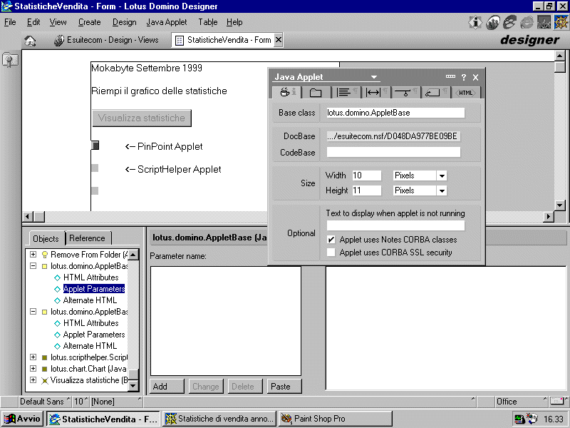Open the Design menu
Viewport: 570px width, 428px height.
click(x=124, y=22)
